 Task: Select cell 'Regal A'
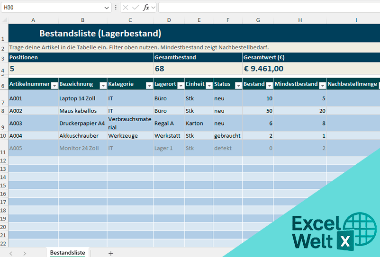point(169,123)
